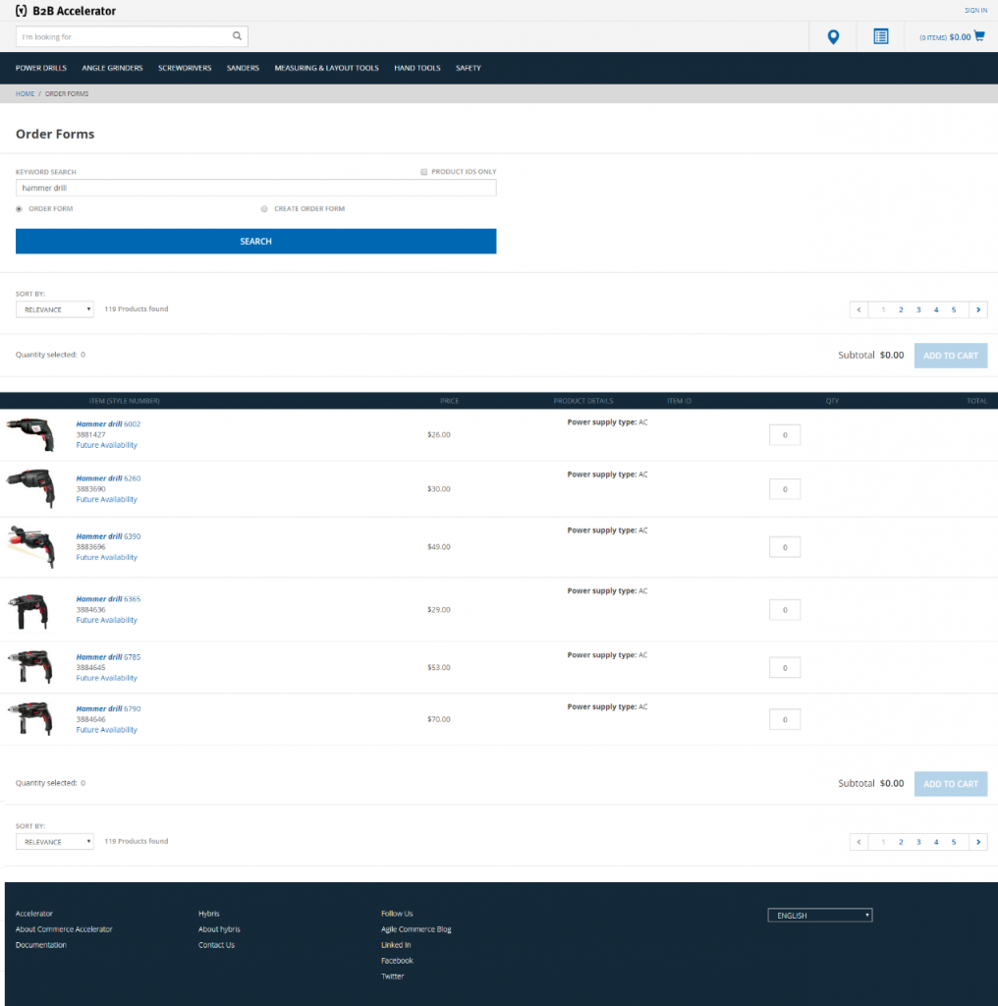Viewport: 998px width, 1006px height.
Task: Open Twitter footer link
Action: point(393,977)
